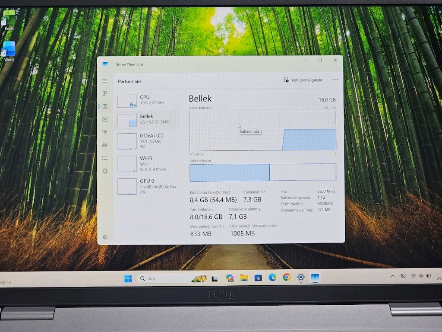Click the Wi-Fi mini graph thumbnail
The image size is (442, 332).
[x=127, y=164]
